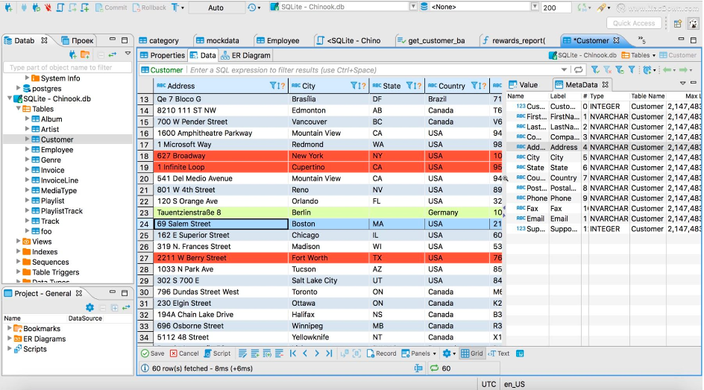Go to last row icon
This screenshot has width=704, height=390.
[329, 353]
